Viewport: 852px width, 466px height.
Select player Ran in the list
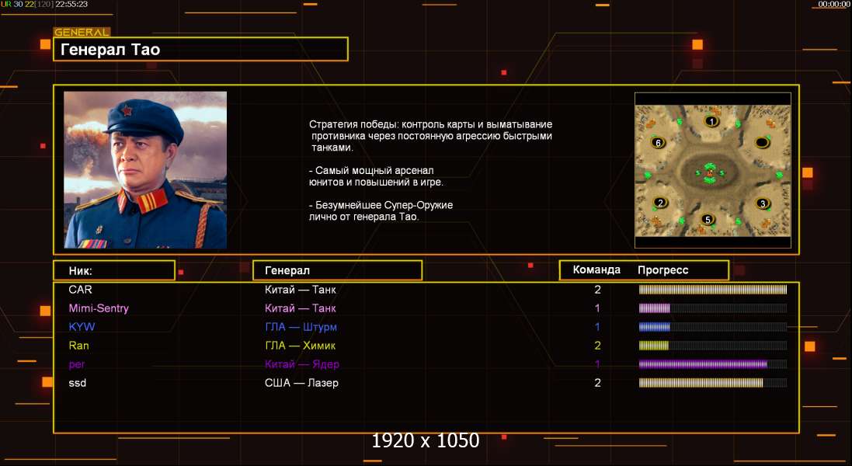pos(78,346)
